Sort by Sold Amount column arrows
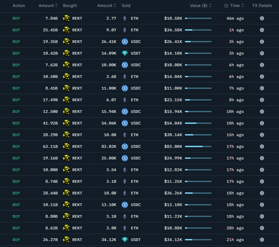 (115, 6)
